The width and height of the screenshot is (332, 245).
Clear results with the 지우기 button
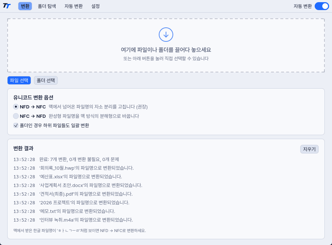[x=309, y=149]
